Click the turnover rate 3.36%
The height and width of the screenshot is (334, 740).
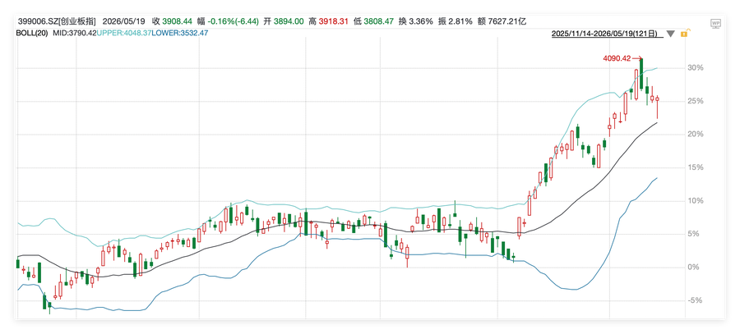[422, 21]
